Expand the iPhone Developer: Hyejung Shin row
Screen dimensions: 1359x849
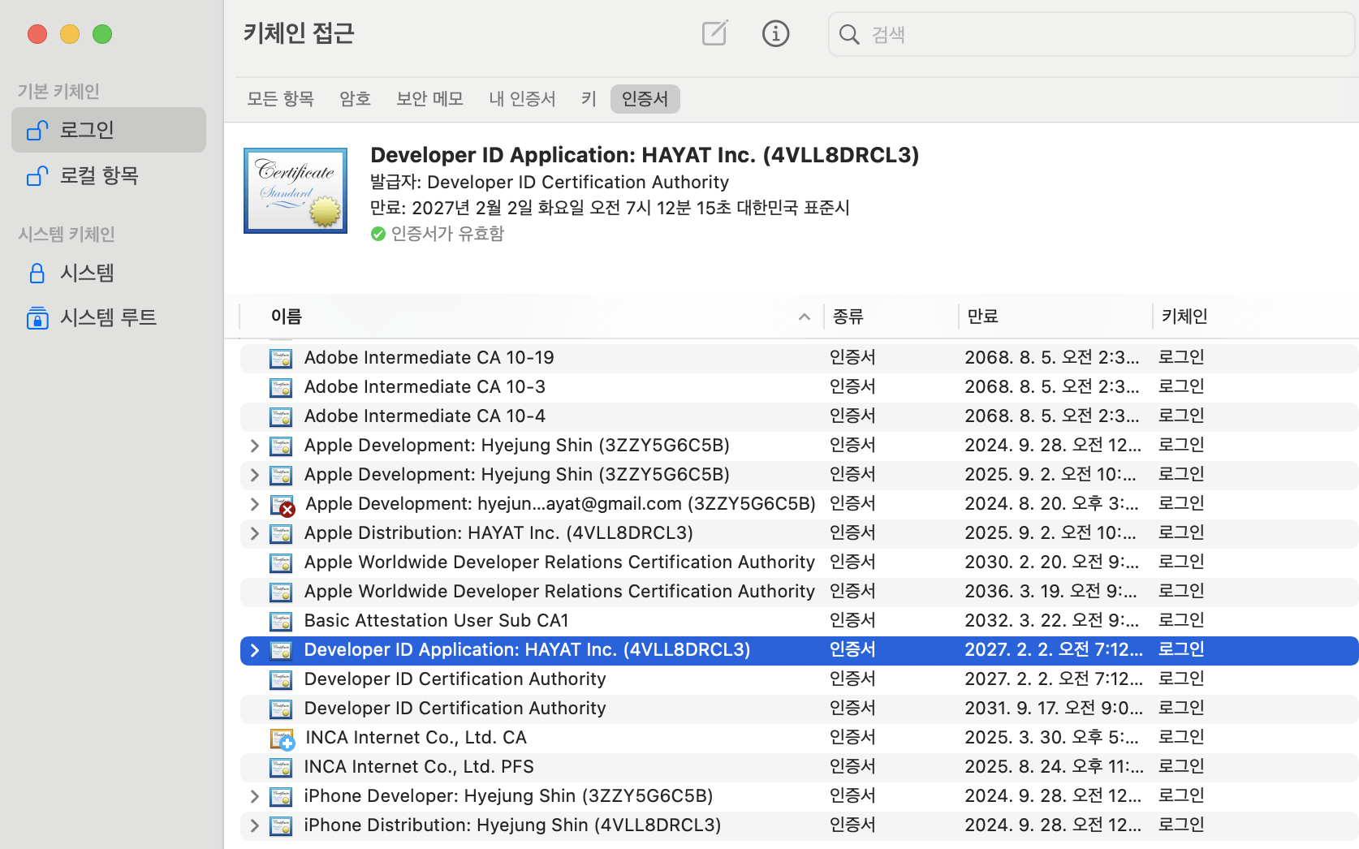tap(255, 796)
